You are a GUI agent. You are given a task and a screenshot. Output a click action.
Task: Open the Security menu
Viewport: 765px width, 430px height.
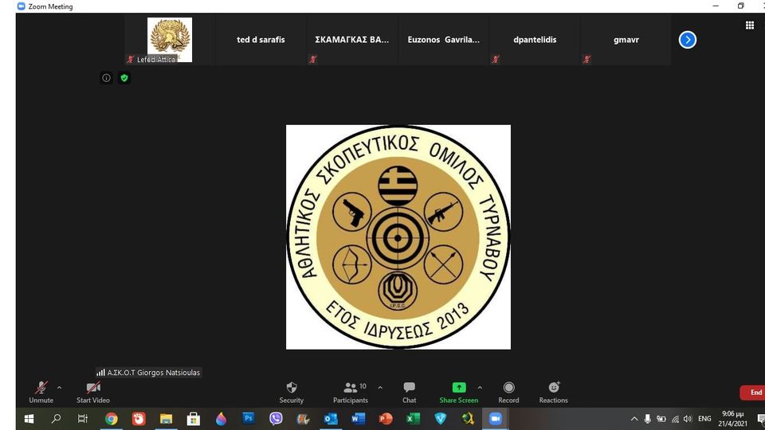(x=292, y=393)
